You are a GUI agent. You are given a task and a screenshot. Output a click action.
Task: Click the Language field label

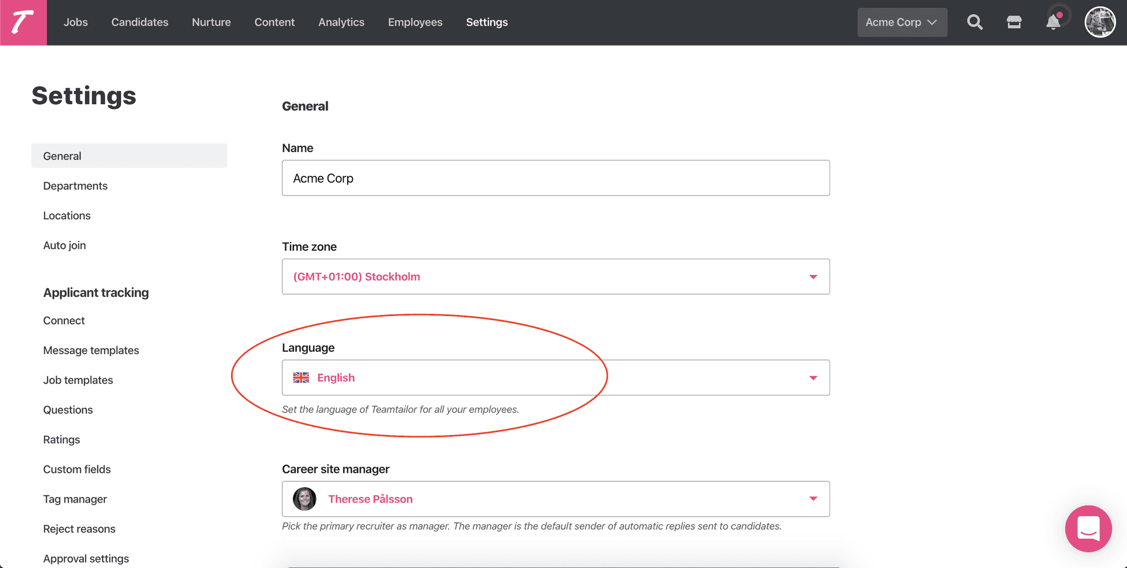[308, 348]
